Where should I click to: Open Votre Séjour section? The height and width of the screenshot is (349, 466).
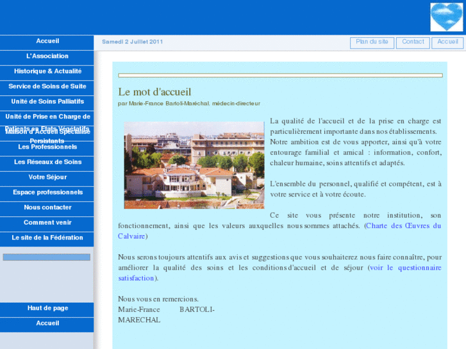click(x=47, y=179)
